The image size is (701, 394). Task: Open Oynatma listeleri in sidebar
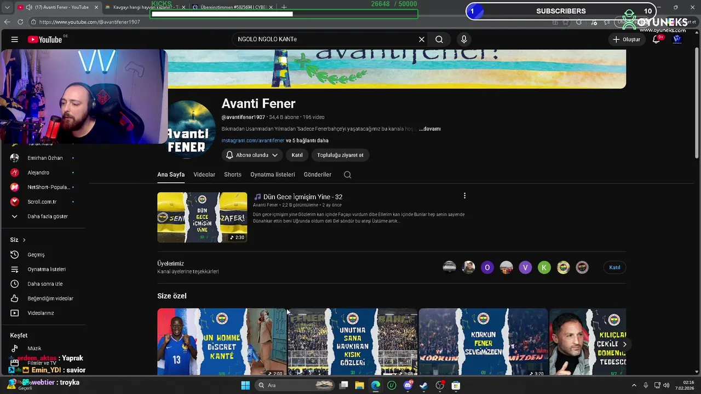coord(47,269)
